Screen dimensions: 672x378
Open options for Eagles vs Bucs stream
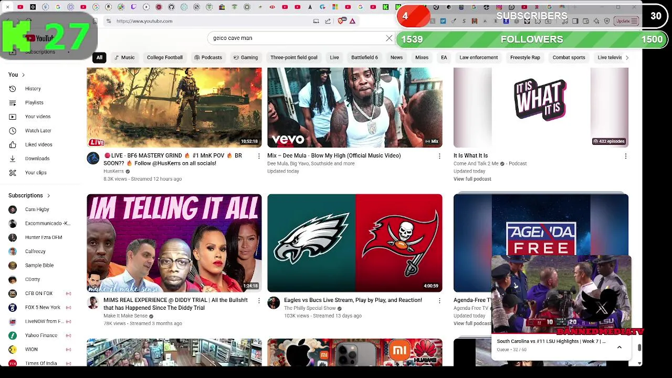click(439, 300)
